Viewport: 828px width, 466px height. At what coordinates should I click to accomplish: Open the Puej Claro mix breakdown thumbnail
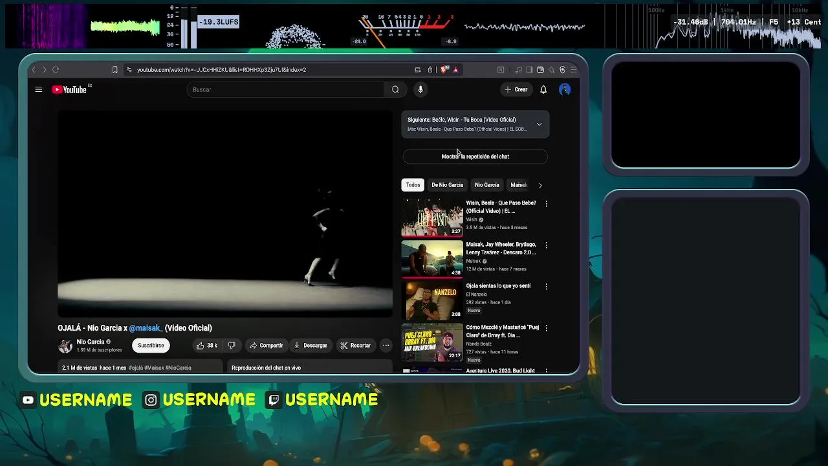coord(432,342)
